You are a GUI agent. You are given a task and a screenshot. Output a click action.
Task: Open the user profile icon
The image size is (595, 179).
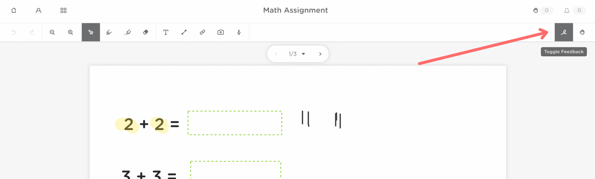coord(38,10)
